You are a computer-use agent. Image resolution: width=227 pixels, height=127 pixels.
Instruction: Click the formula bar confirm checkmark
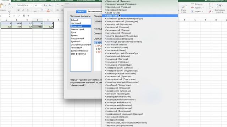pos(19,16)
